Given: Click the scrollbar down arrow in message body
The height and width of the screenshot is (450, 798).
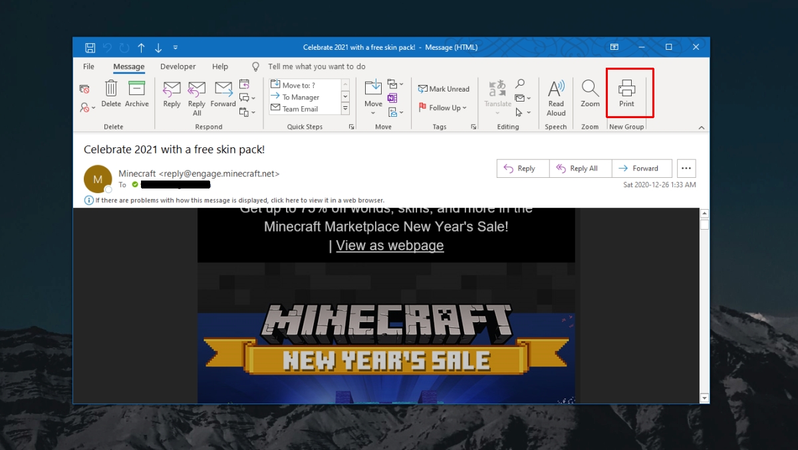Looking at the screenshot, I should pyautogui.click(x=705, y=398).
